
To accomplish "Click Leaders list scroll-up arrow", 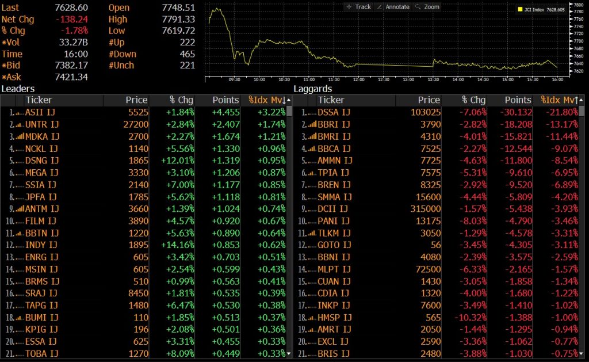I will point(289,100).
